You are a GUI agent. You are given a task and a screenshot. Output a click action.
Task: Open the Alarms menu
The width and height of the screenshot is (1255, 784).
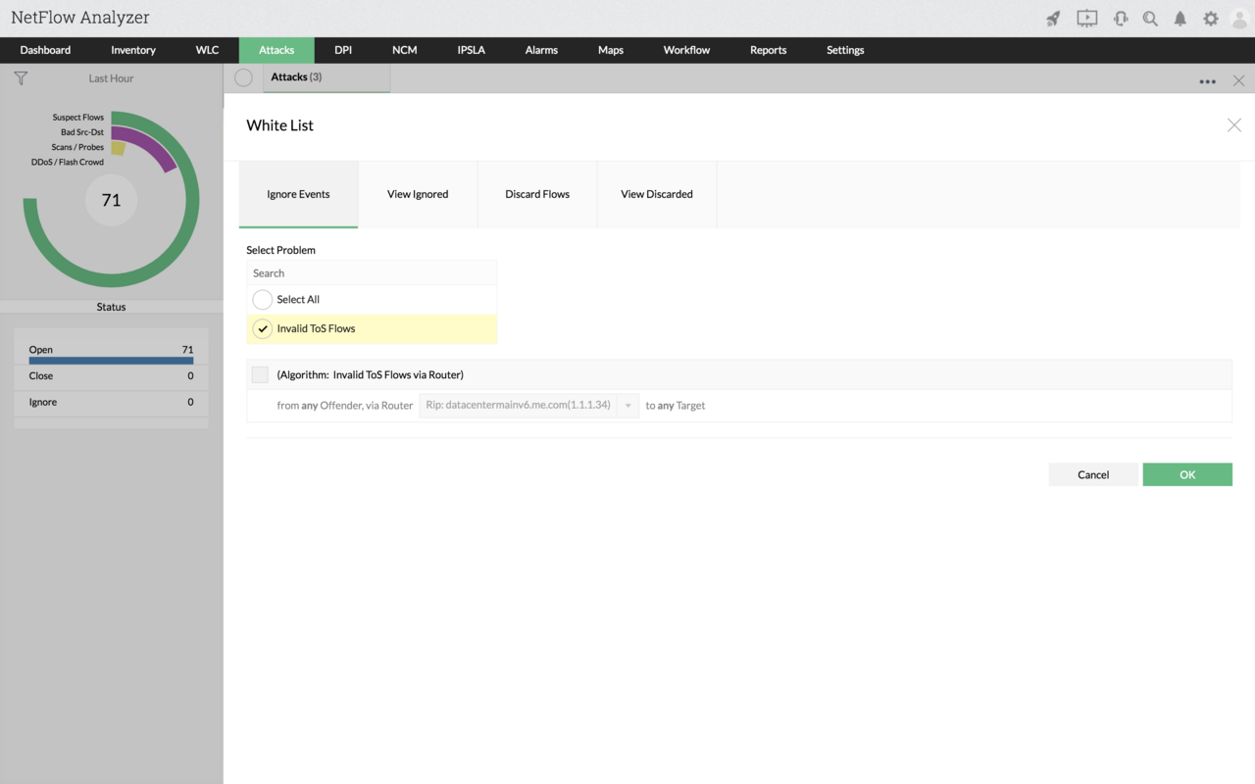click(541, 50)
